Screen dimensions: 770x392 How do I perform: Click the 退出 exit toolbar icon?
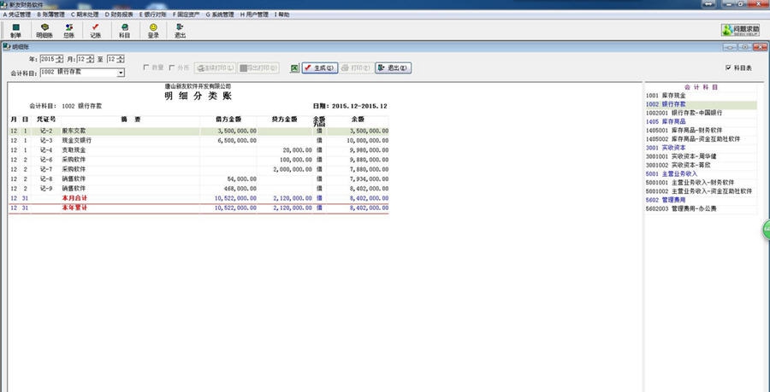(x=180, y=31)
